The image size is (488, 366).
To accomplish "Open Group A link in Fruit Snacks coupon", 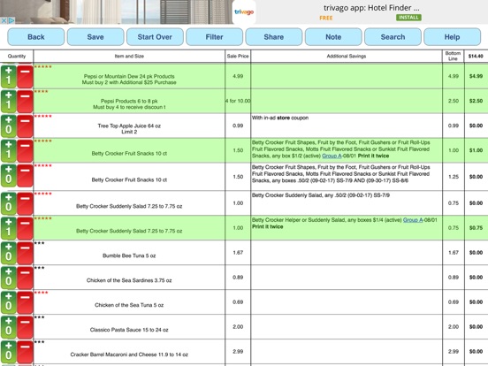I will coord(332,156).
